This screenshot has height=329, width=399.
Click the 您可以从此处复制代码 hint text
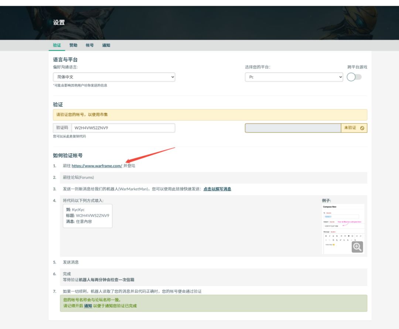(69, 136)
